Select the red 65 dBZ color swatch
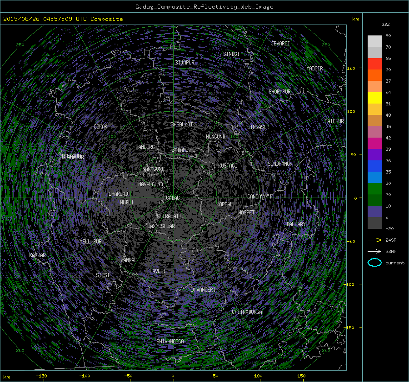Viewport: 409px width, 382px height. click(374, 64)
